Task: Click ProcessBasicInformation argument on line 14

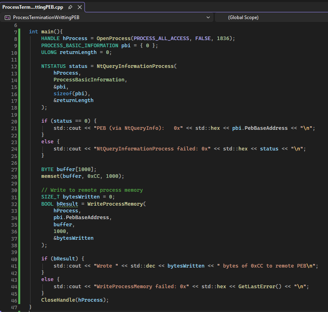Action: tap(89, 80)
